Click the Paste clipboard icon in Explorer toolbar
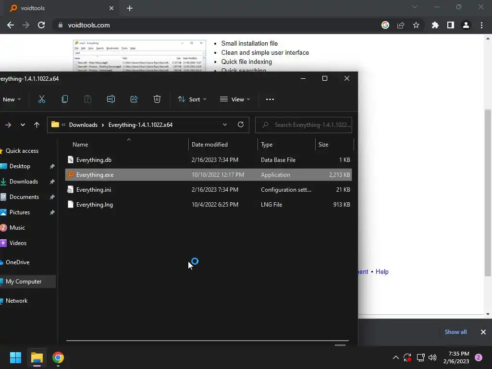 tap(88, 99)
